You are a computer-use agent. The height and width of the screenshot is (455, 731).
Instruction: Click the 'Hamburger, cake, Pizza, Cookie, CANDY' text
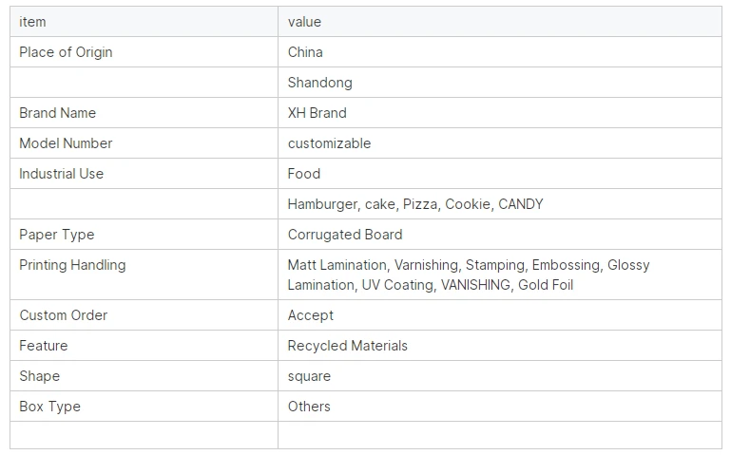pos(415,204)
